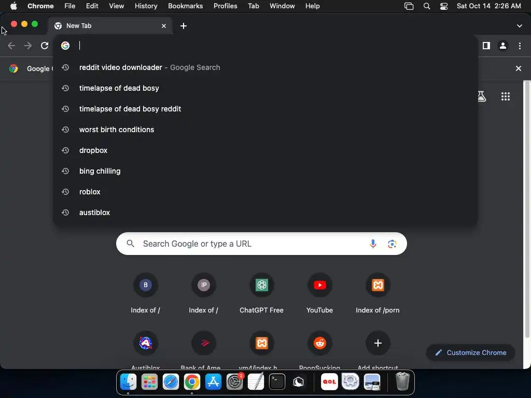
Task: Focus the 'Search Google or type a URL' box
Action: pos(261,244)
